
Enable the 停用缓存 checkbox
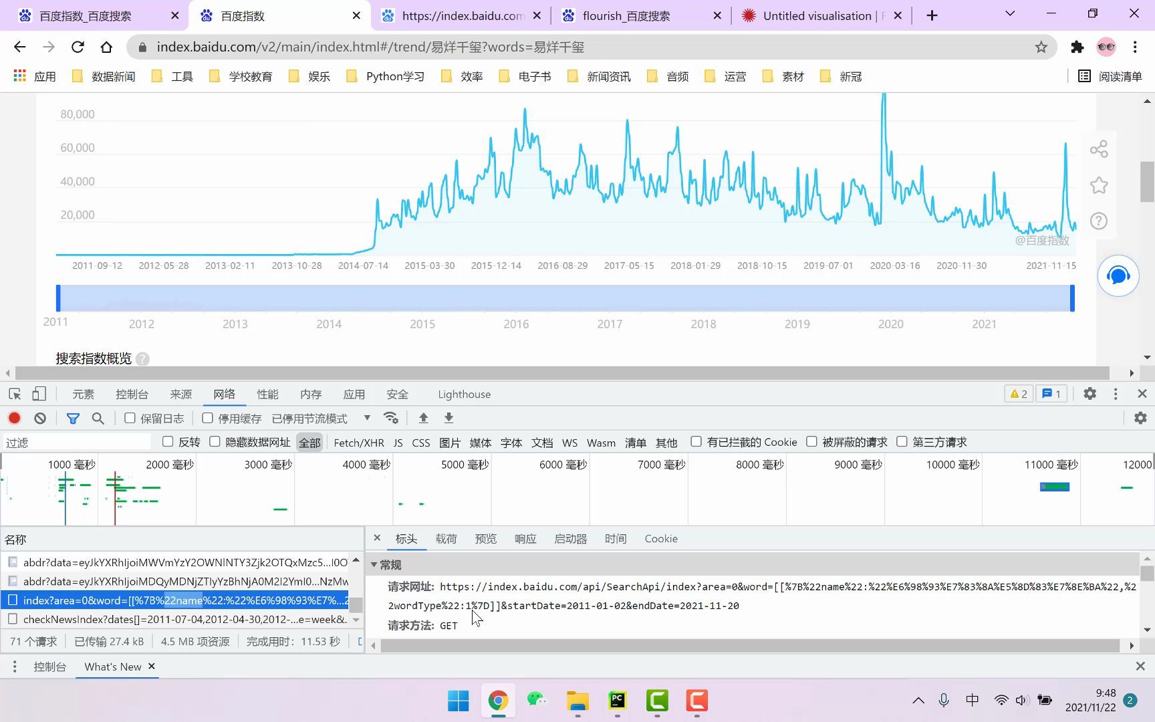click(207, 418)
